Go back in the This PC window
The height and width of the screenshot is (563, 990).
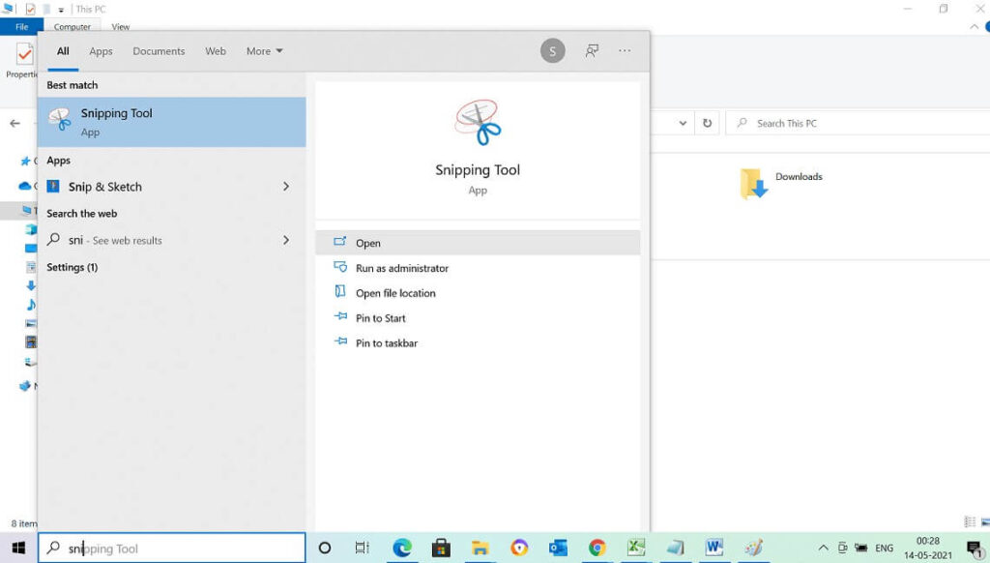click(15, 123)
